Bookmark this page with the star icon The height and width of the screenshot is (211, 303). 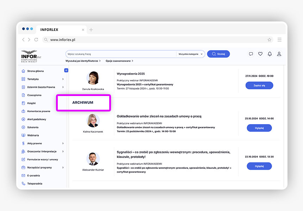(x=270, y=40)
